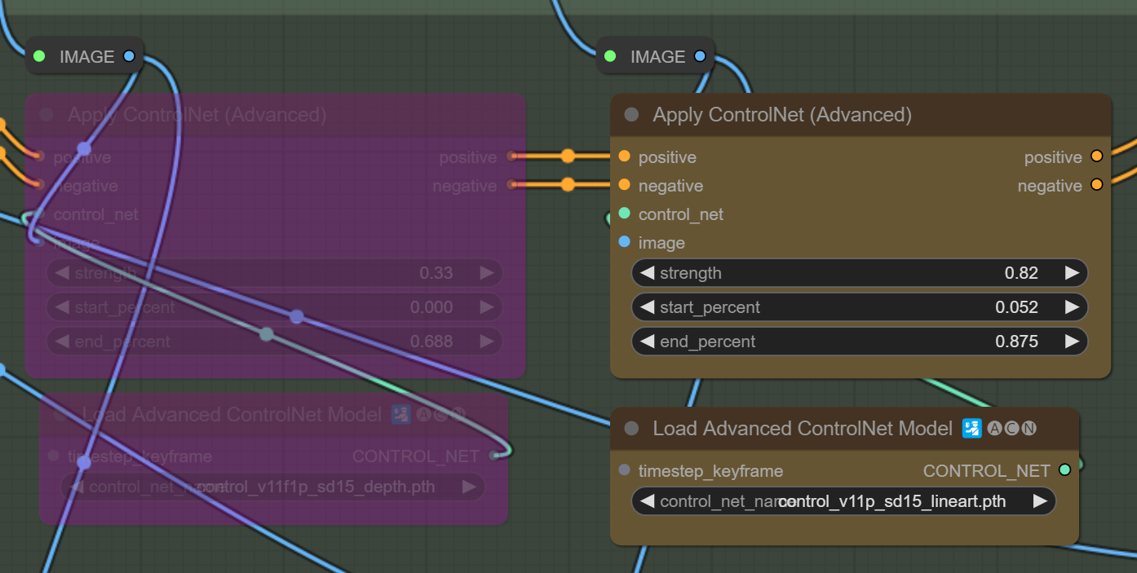Decrease purple node end_percent 0.688 with left arrow
The image size is (1137, 573).
[62, 342]
